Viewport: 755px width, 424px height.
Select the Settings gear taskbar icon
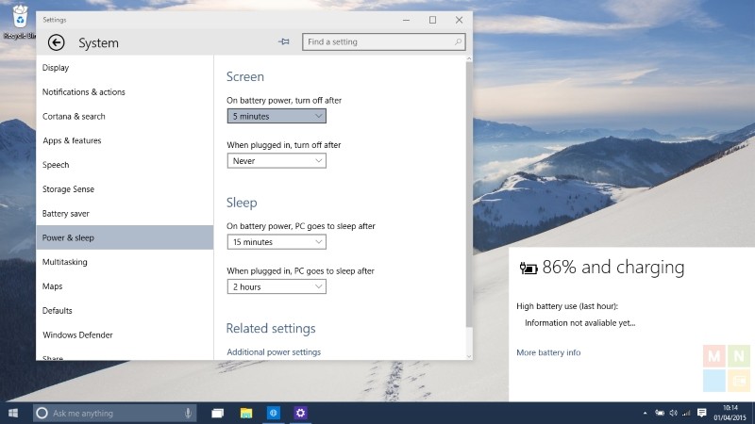click(301, 413)
